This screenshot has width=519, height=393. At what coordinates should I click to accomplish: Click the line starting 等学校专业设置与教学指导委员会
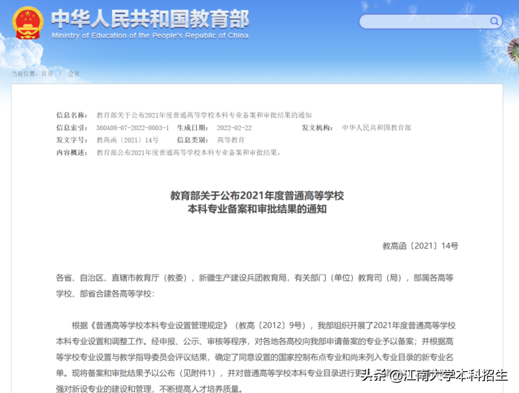[x=254, y=357]
